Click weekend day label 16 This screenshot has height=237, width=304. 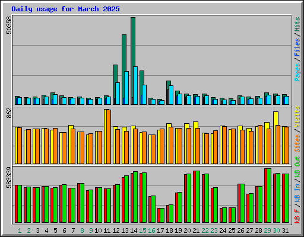pyautogui.click(x=151, y=230)
